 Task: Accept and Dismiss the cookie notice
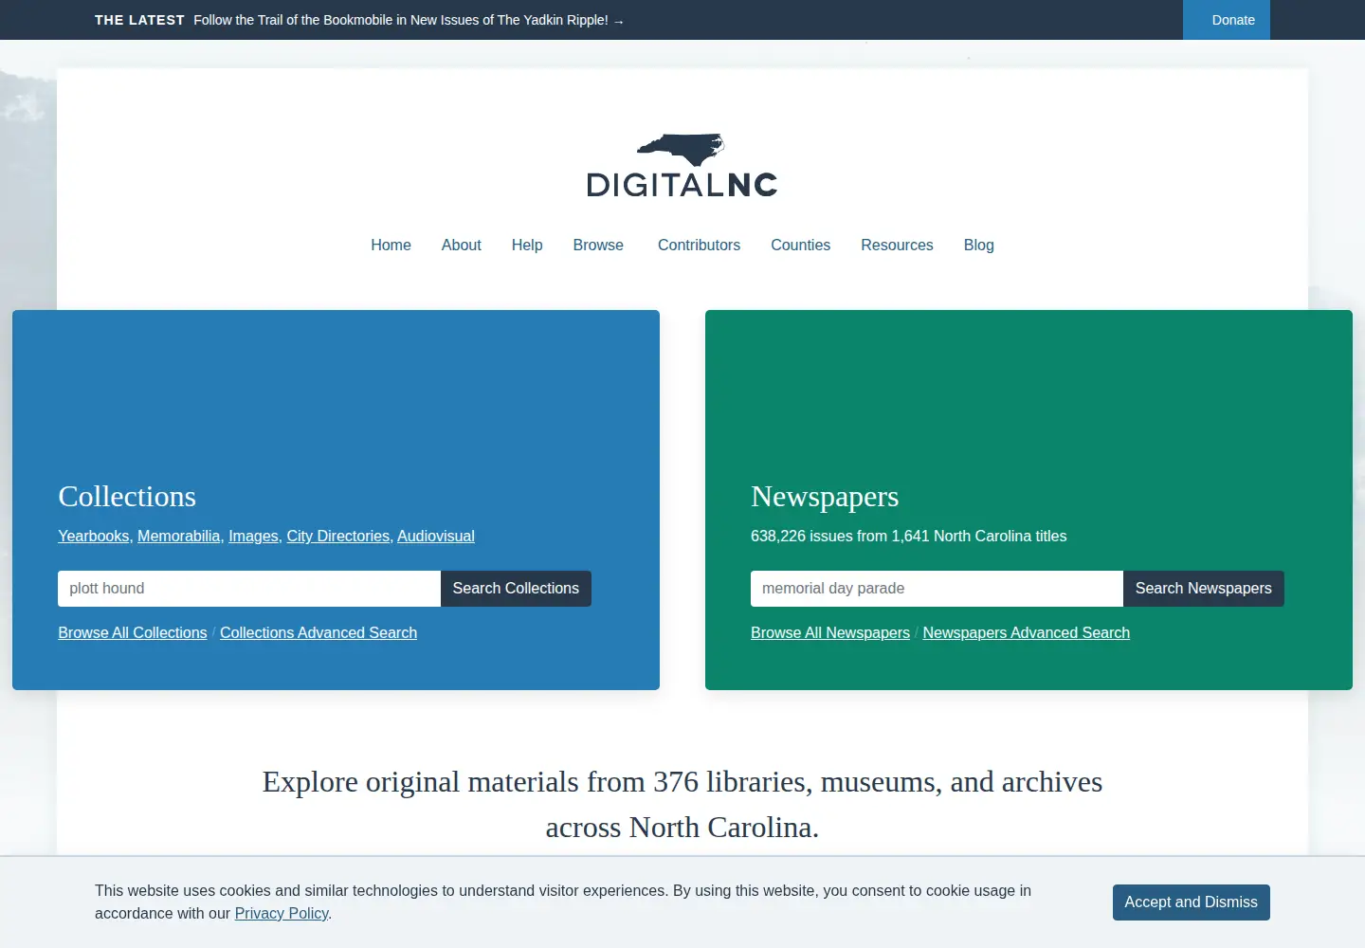pos(1192,902)
